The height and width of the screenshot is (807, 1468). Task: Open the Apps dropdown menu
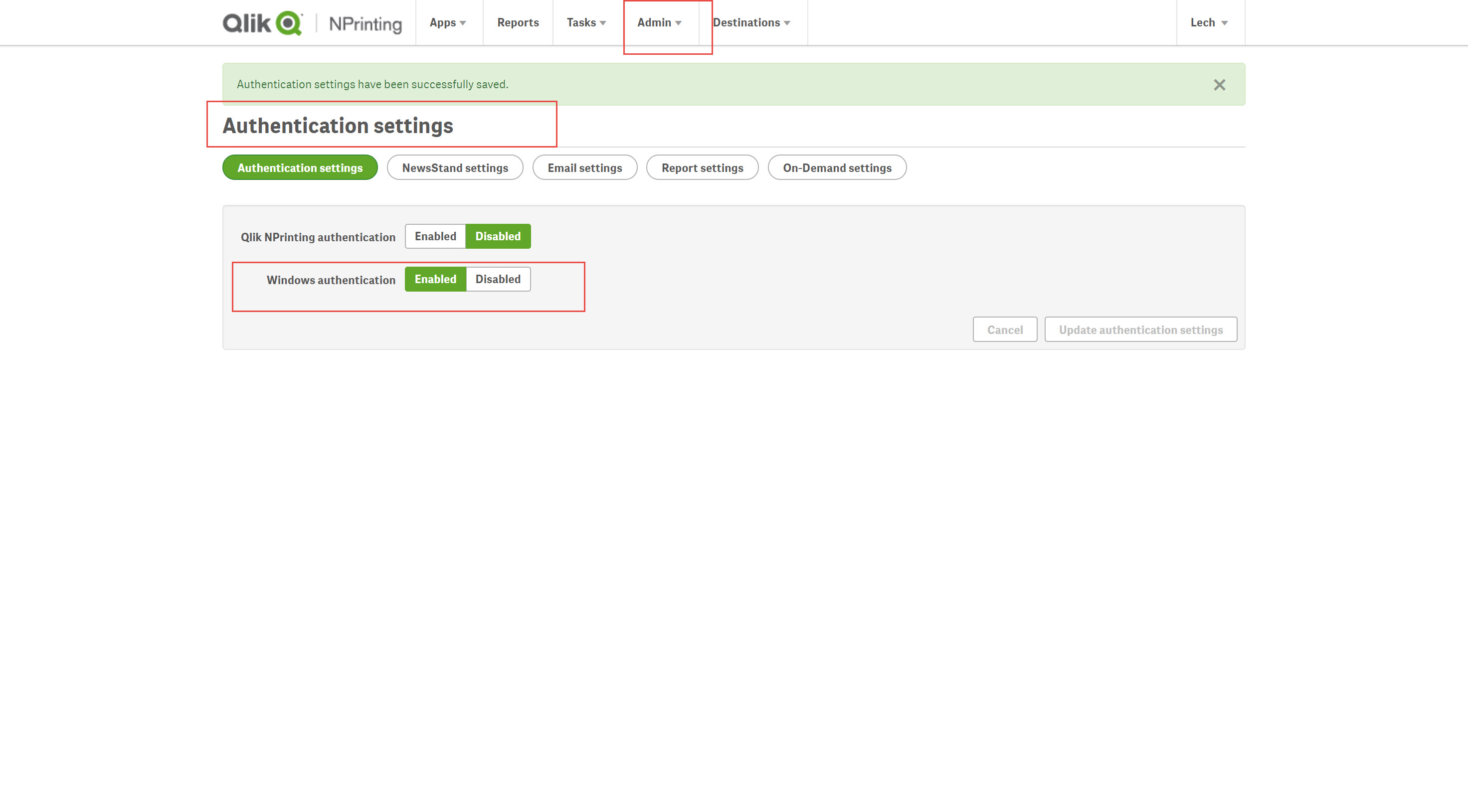(448, 23)
